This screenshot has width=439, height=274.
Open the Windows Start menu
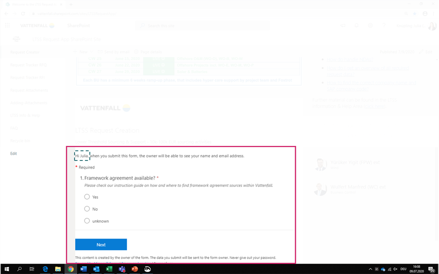7,269
